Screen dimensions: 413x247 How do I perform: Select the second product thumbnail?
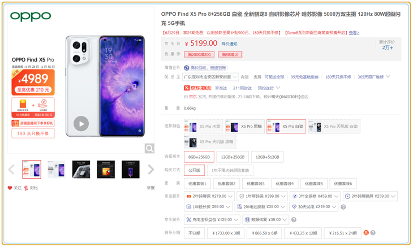point(57,170)
